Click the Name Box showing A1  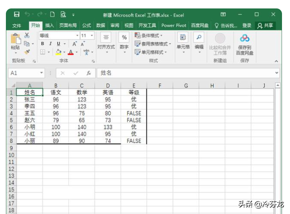coord(26,73)
